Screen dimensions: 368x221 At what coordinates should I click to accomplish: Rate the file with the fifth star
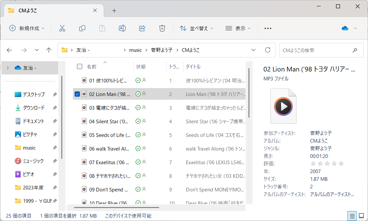point(341,164)
